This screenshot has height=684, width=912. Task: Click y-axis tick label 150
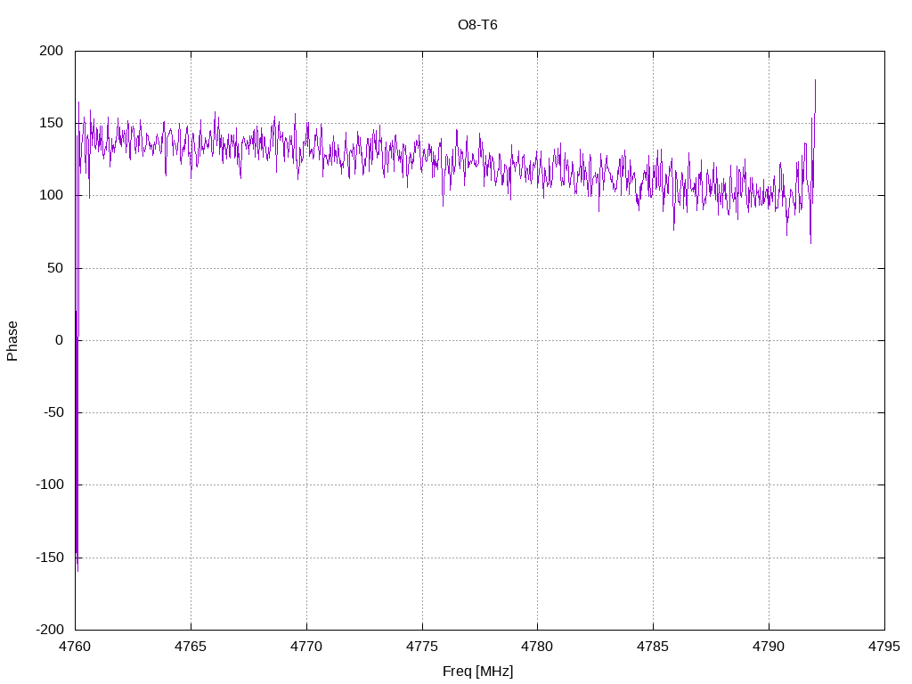51,123
